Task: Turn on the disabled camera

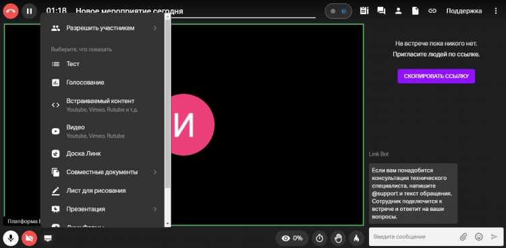Action: tap(30, 239)
